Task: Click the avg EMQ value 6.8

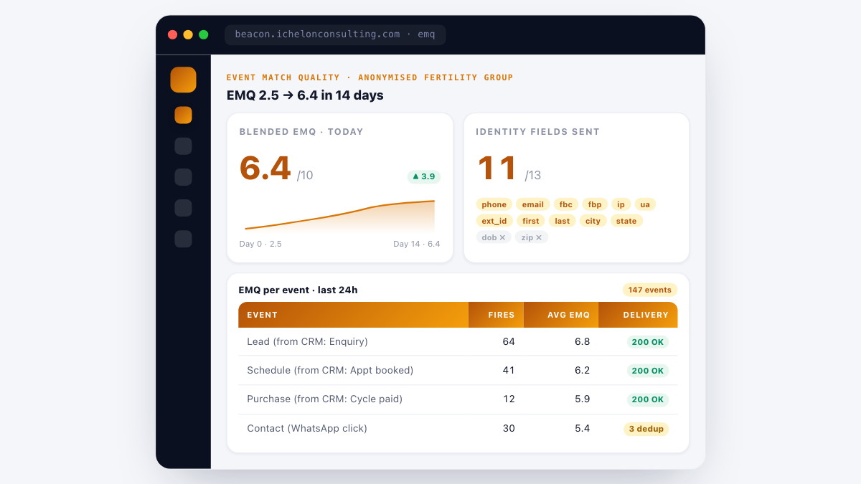Action: click(583, 342)
